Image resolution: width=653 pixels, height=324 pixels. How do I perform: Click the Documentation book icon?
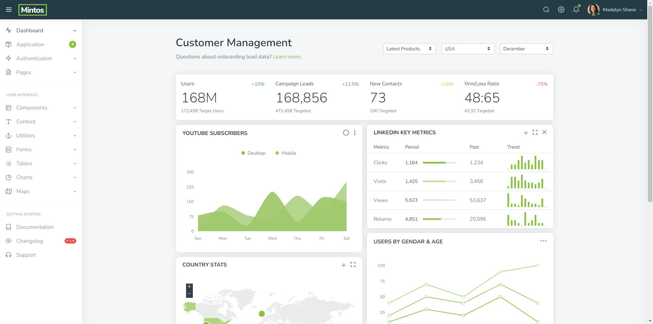[9, 227]
